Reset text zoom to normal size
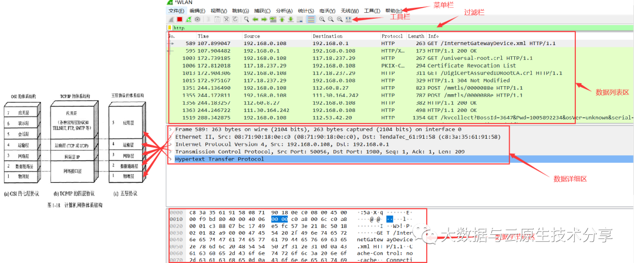The height and width of the screenshot is (263, 634). [340, 19]
